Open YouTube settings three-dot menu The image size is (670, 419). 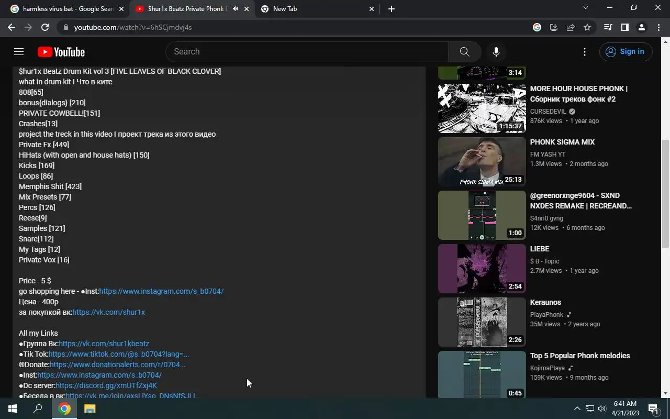point(585,52)
